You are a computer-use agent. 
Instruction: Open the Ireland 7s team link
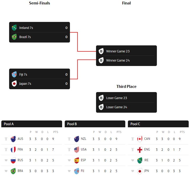click(26, 28)
